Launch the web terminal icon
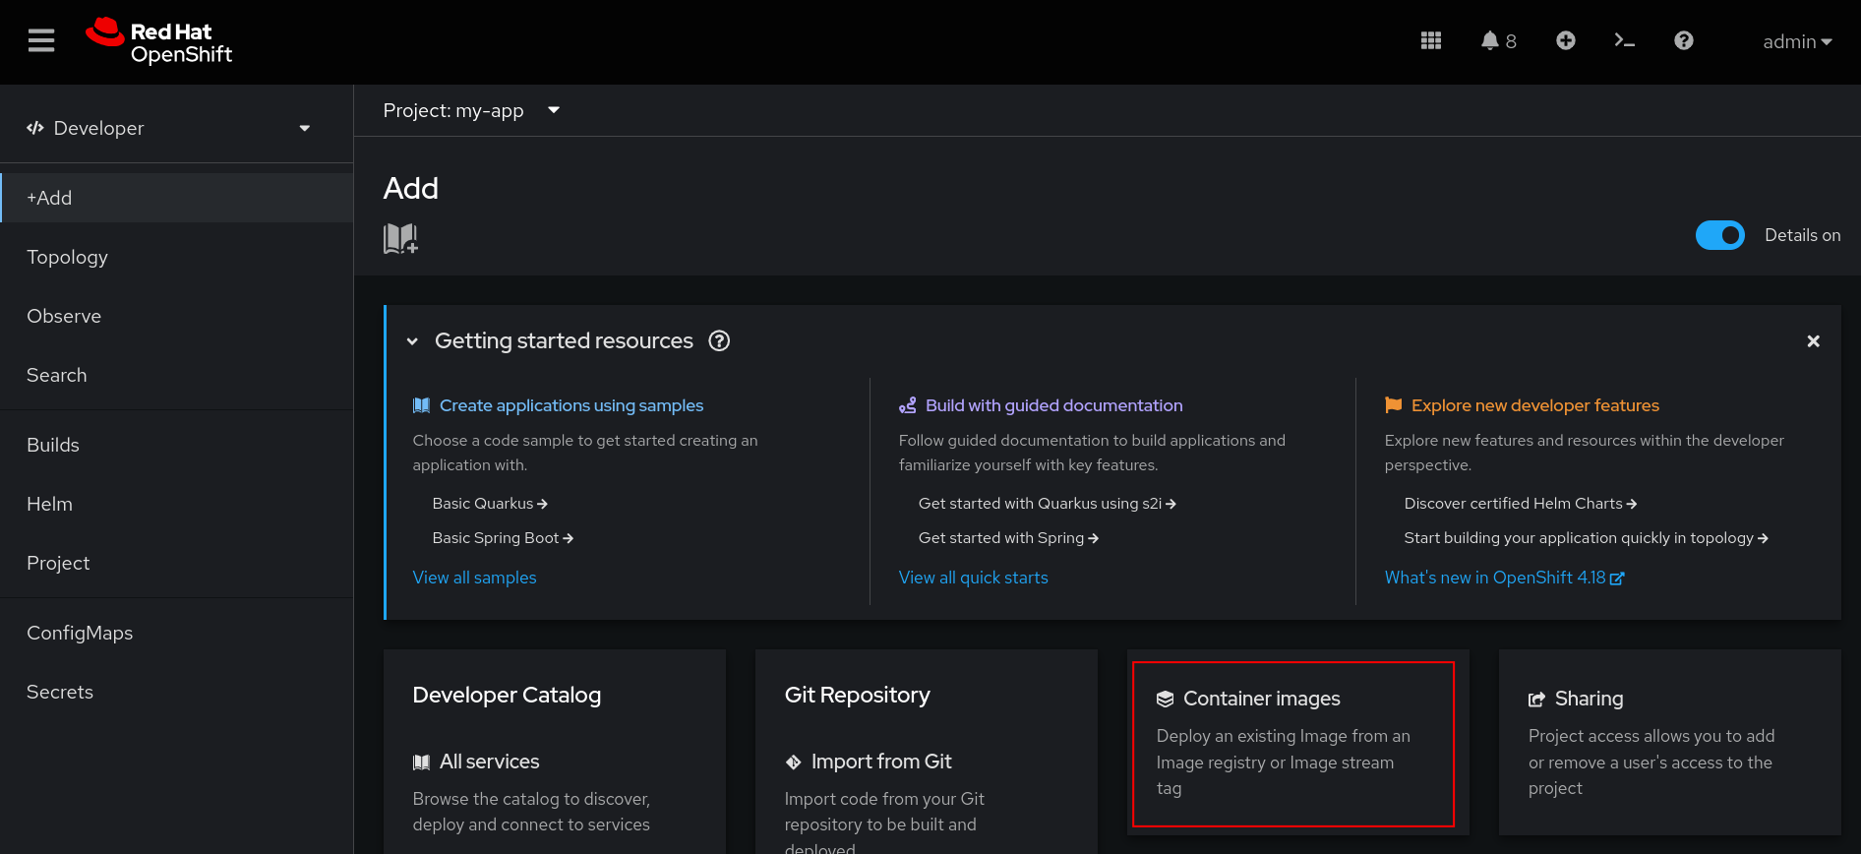The image size is (1861, 854). click(x=1624, y=40)
